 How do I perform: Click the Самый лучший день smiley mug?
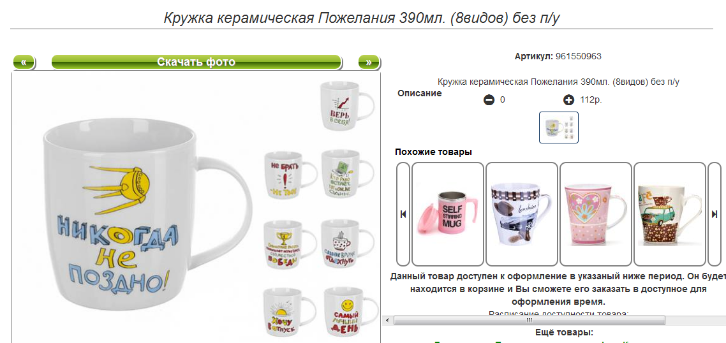point(350,312)
